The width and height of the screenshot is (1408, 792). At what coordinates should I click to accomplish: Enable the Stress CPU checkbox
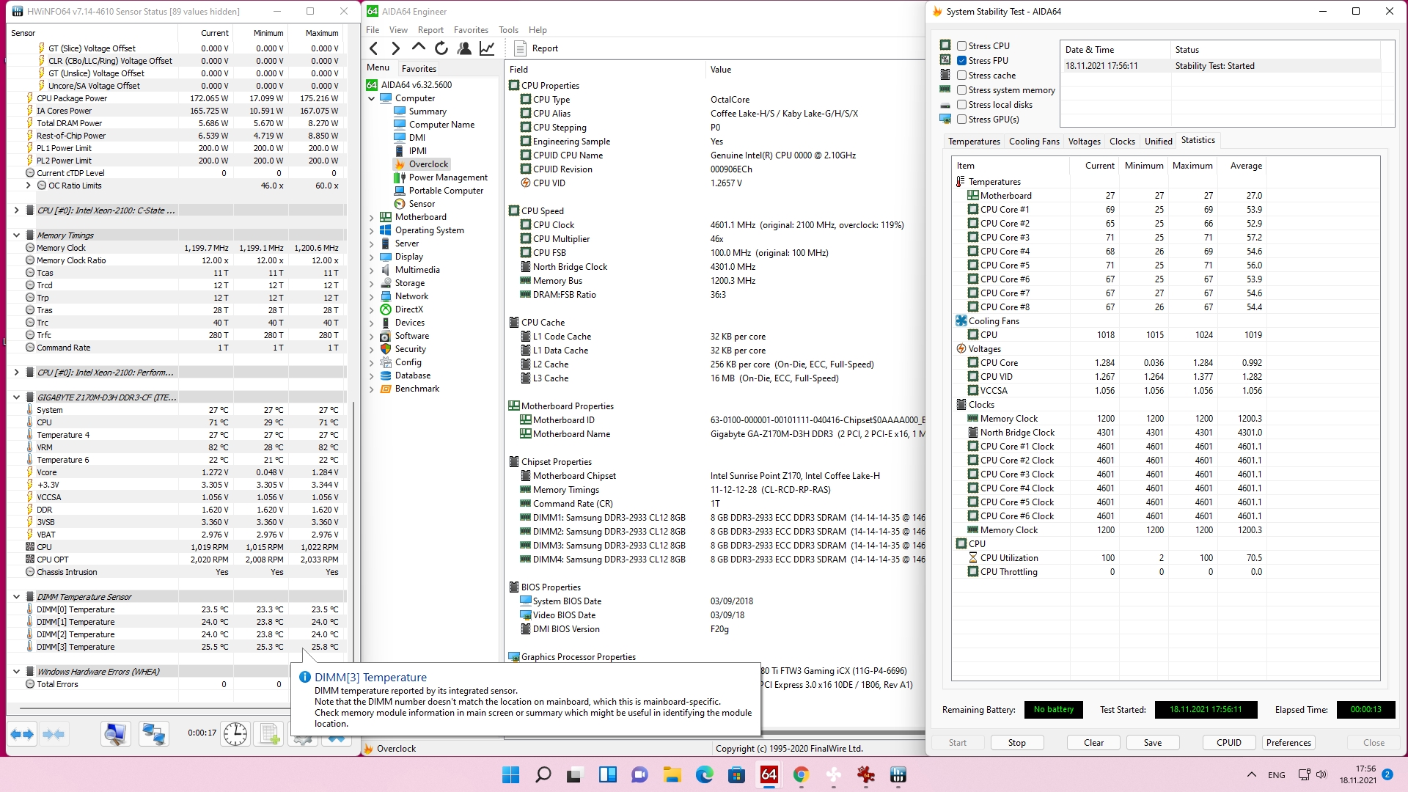[961, 45]
